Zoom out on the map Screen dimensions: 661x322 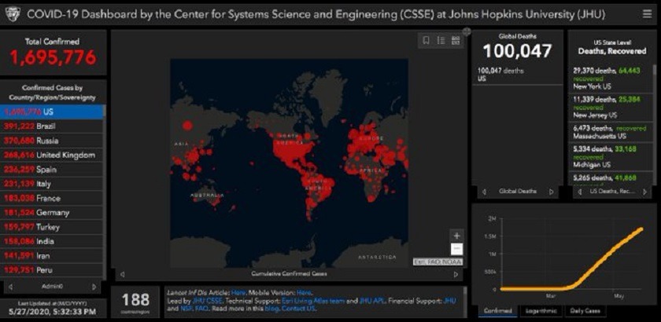456,249
